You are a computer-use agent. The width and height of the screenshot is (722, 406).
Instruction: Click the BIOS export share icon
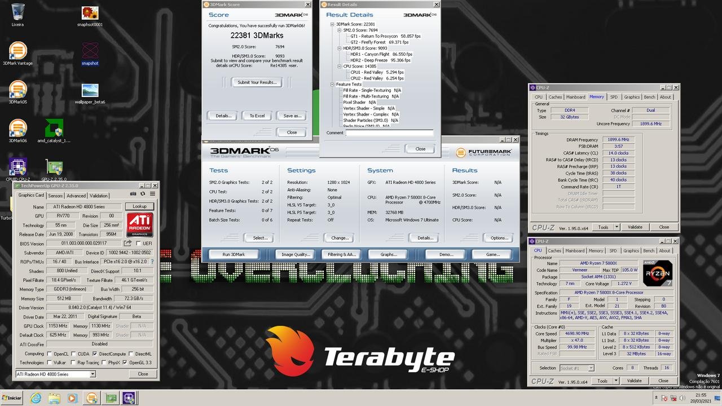(x=127, y=243)
